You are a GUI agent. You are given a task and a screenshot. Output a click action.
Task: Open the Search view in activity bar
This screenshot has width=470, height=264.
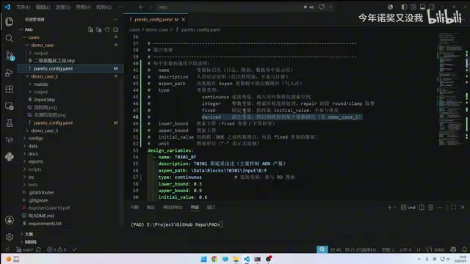pyautogui.click(x=10, y=38)
